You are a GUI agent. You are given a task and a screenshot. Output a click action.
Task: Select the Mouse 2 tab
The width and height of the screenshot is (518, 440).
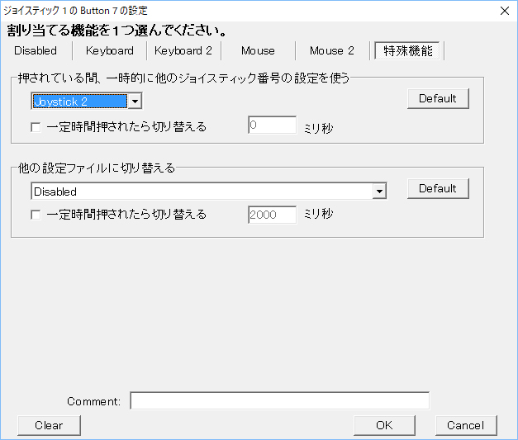click(x=332, y=51)
